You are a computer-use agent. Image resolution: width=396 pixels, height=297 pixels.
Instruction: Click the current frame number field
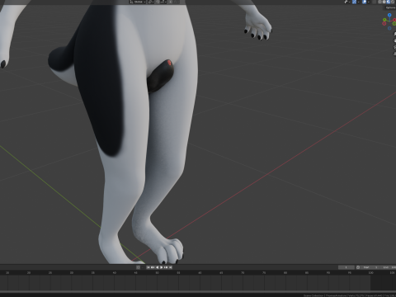(346, 267)
